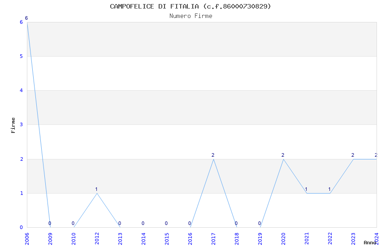This screenshot has width=381, height=247.
Task: Click the year label 2023
Action: point(353,238)
